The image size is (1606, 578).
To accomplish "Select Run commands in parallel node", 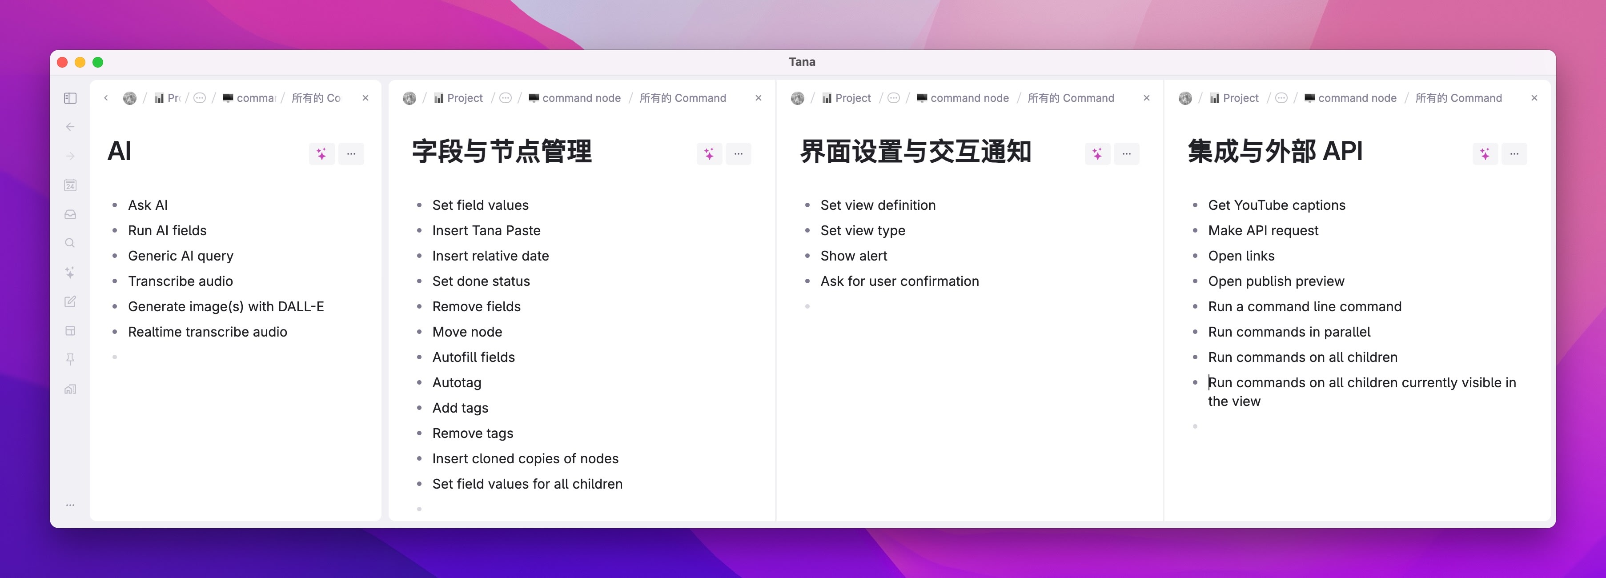I will point(1289,332).
